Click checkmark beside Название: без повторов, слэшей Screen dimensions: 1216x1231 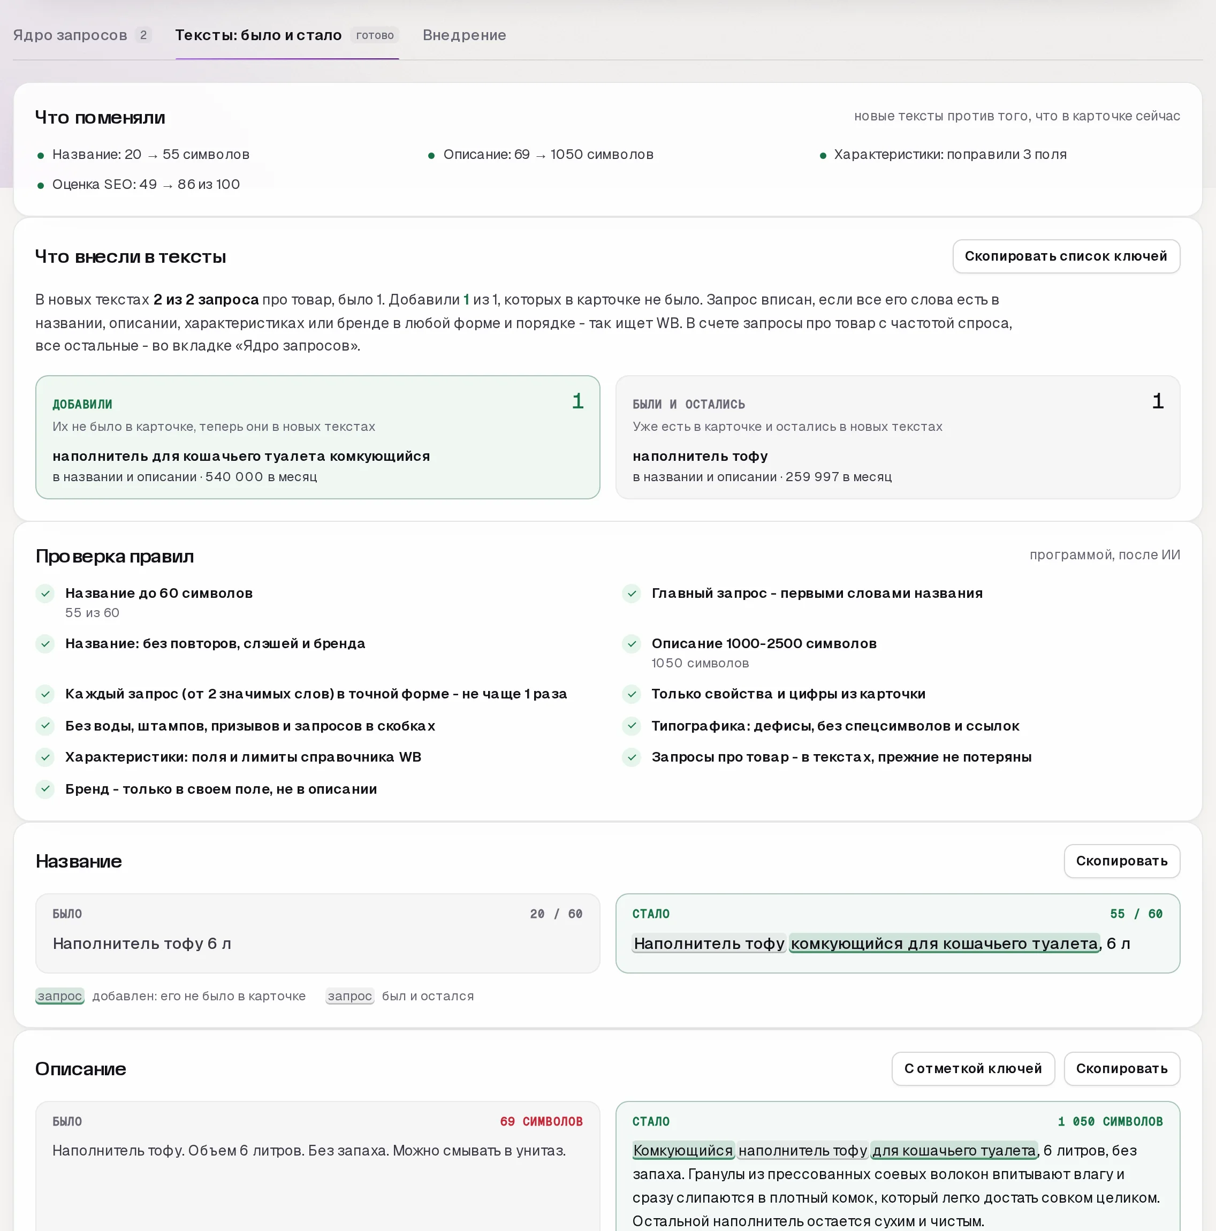point(45,644)
